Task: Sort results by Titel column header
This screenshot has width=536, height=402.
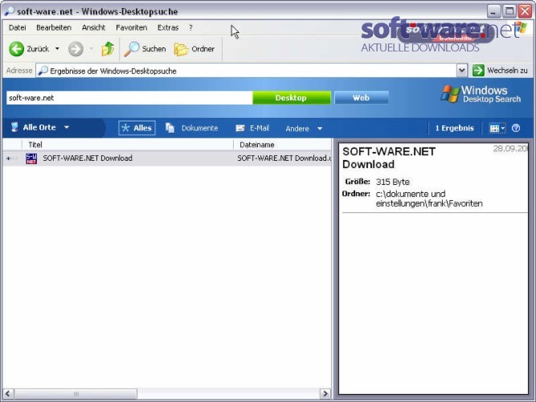Action: (x=128, y=145)
